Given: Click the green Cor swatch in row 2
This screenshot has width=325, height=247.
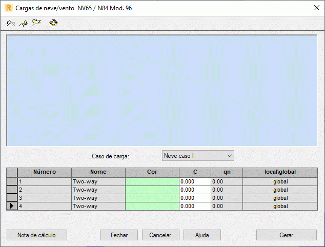Looking at the screenshot, I should tap(152, 190).
